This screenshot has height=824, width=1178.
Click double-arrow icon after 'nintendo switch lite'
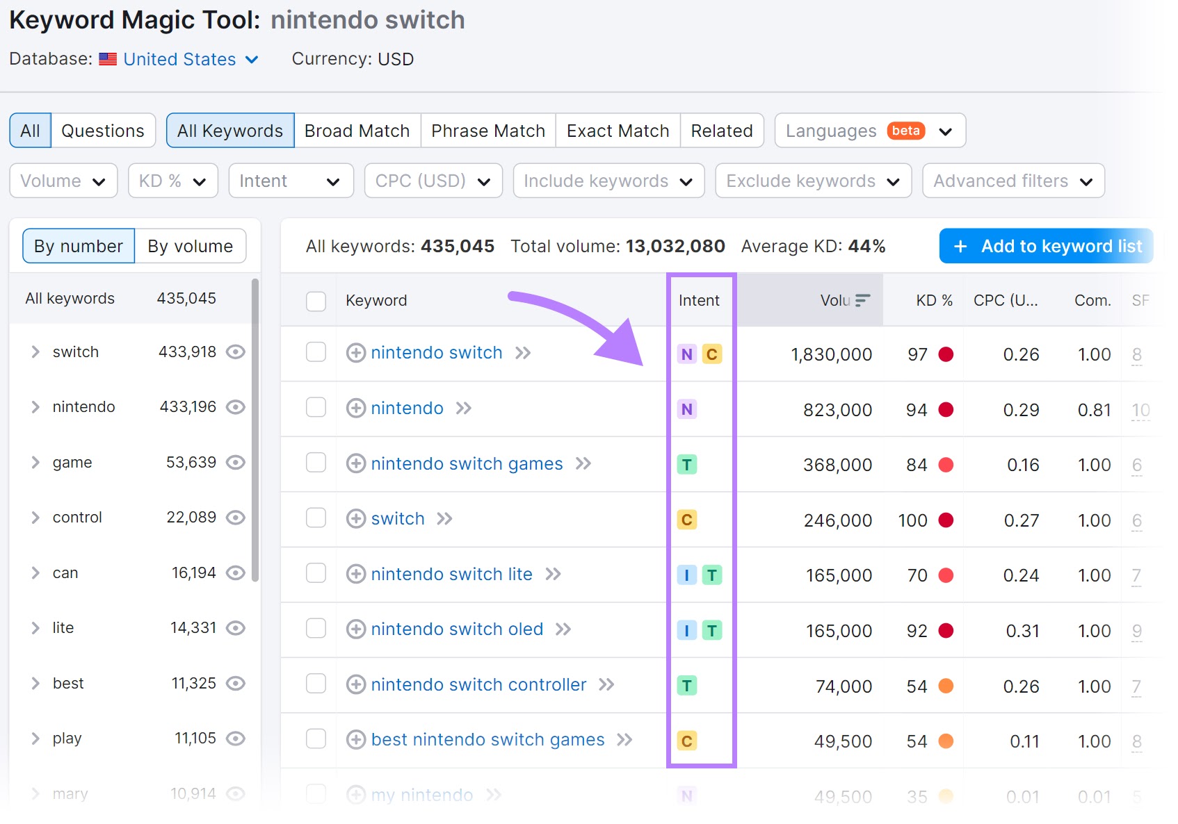(x=553, y=574)
